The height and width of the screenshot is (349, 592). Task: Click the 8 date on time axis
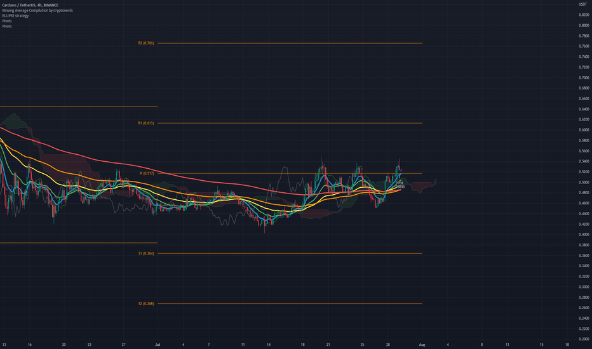[481, 345]
